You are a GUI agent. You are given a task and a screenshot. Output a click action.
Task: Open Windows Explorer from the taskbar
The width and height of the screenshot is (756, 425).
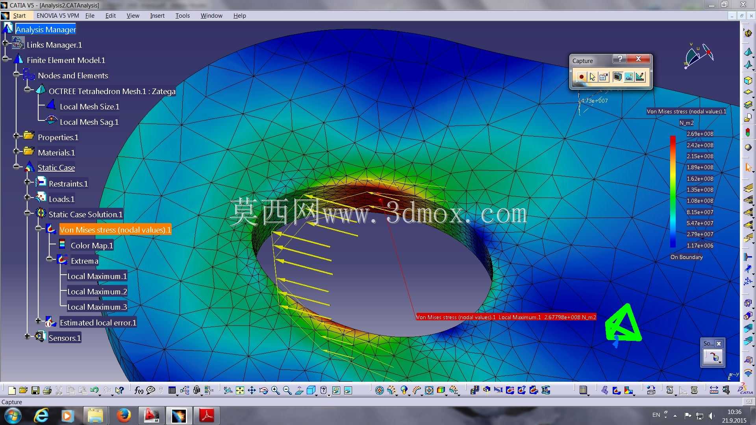(x=95, y=416)
